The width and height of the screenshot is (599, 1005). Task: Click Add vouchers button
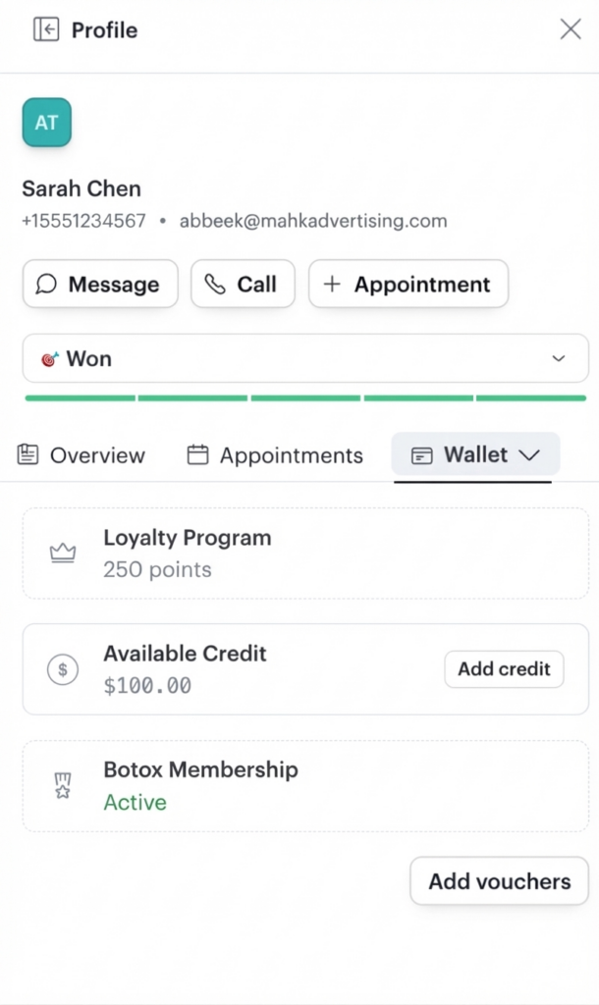(499, 881)
